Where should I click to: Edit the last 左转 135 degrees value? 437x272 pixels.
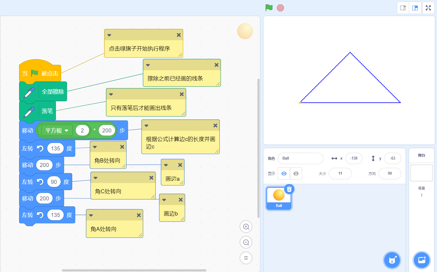[x=55, y=215]
